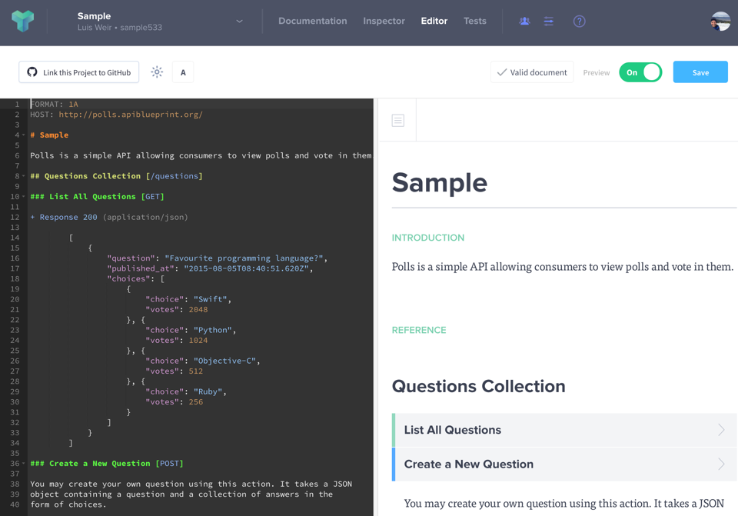The height and width of the screenshot is (516, 738).
Task: Click line number 20 in gutter
Action: (x=15, y=299)
